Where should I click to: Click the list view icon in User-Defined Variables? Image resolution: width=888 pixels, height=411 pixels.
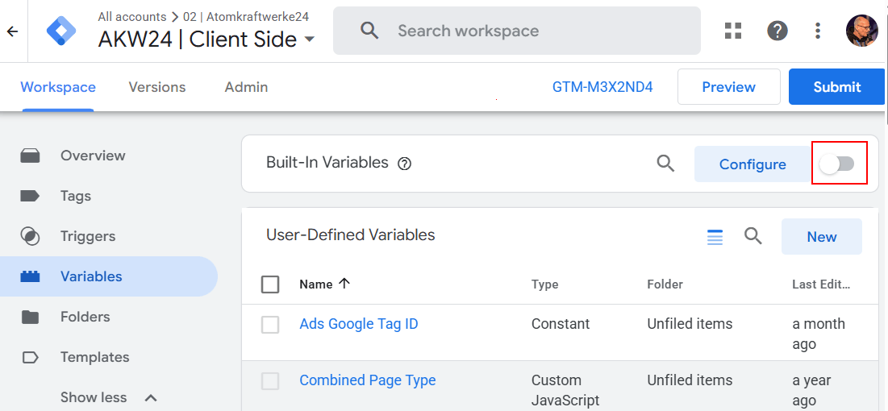tap(715, 237)
